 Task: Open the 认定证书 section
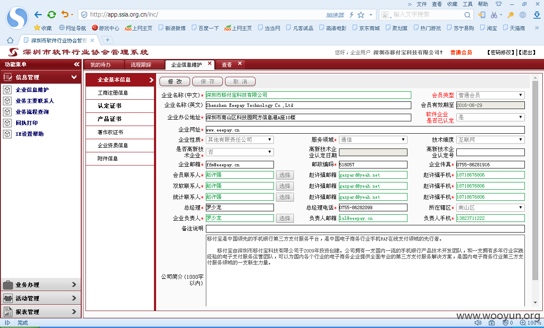pyautogui.click(x=120, y=106)
